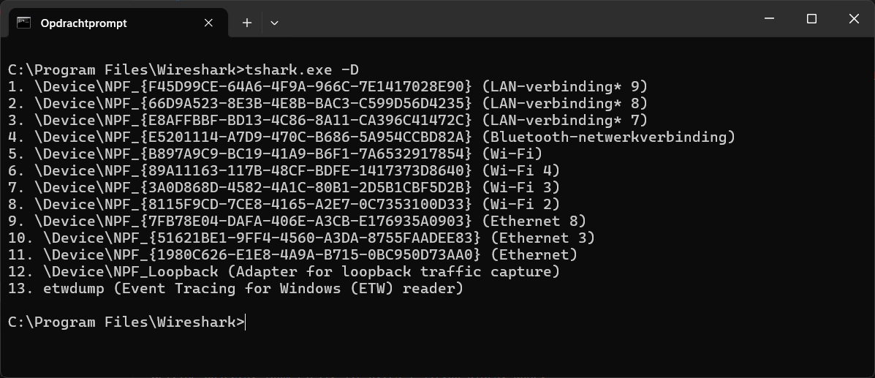Maximize the terminal window
875x378 pixels.
(811, 19)
